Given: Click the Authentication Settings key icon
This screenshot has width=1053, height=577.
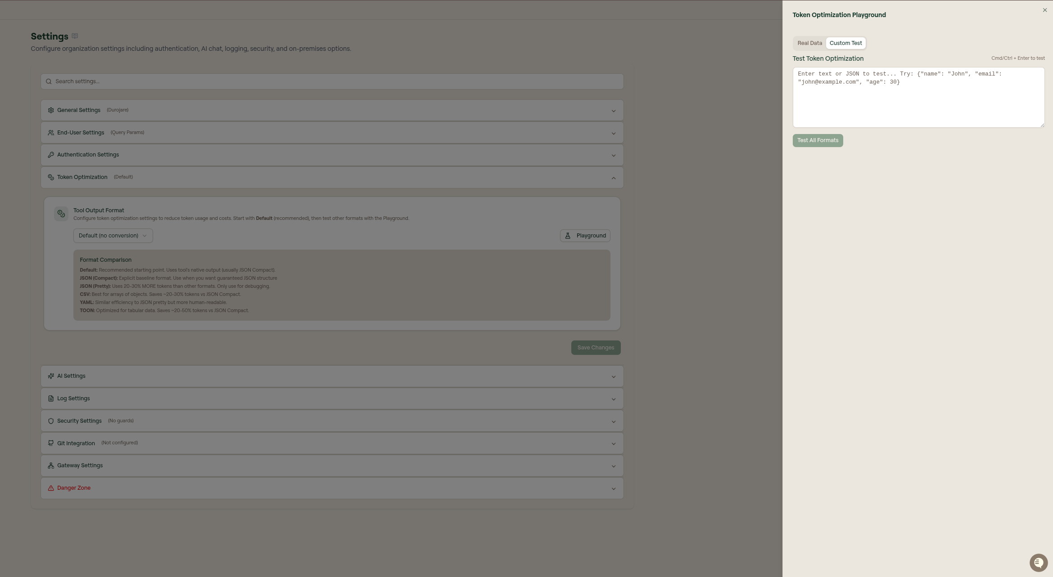Looking at the screenshot, I should [x=51, y=155].
